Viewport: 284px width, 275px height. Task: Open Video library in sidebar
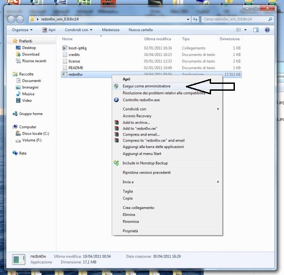click(27, 100)
